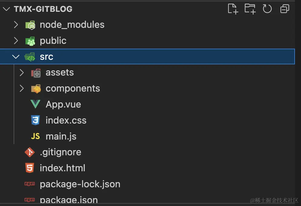The width and height of the screenshot is (301, 206).
Task: Click the New File icon
Action: pyautogui.click(x=233, y=9)
